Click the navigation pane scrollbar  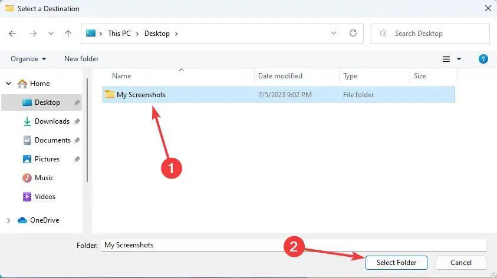click(87, 130)
